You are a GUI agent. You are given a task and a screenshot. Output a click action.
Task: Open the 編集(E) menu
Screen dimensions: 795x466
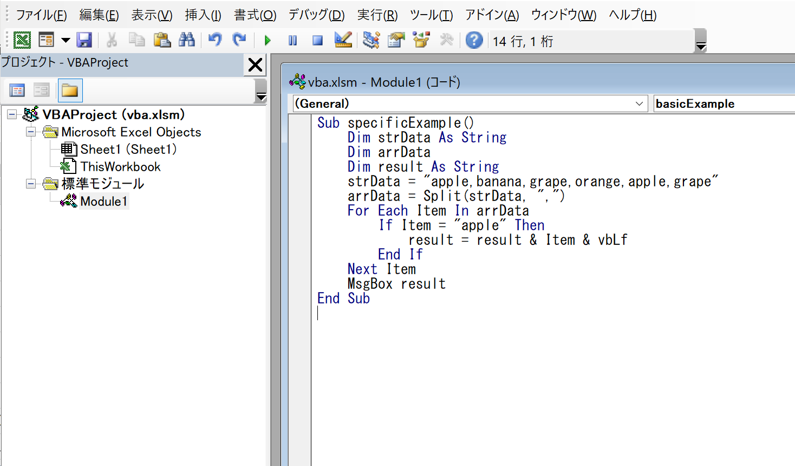click(99, 15)
